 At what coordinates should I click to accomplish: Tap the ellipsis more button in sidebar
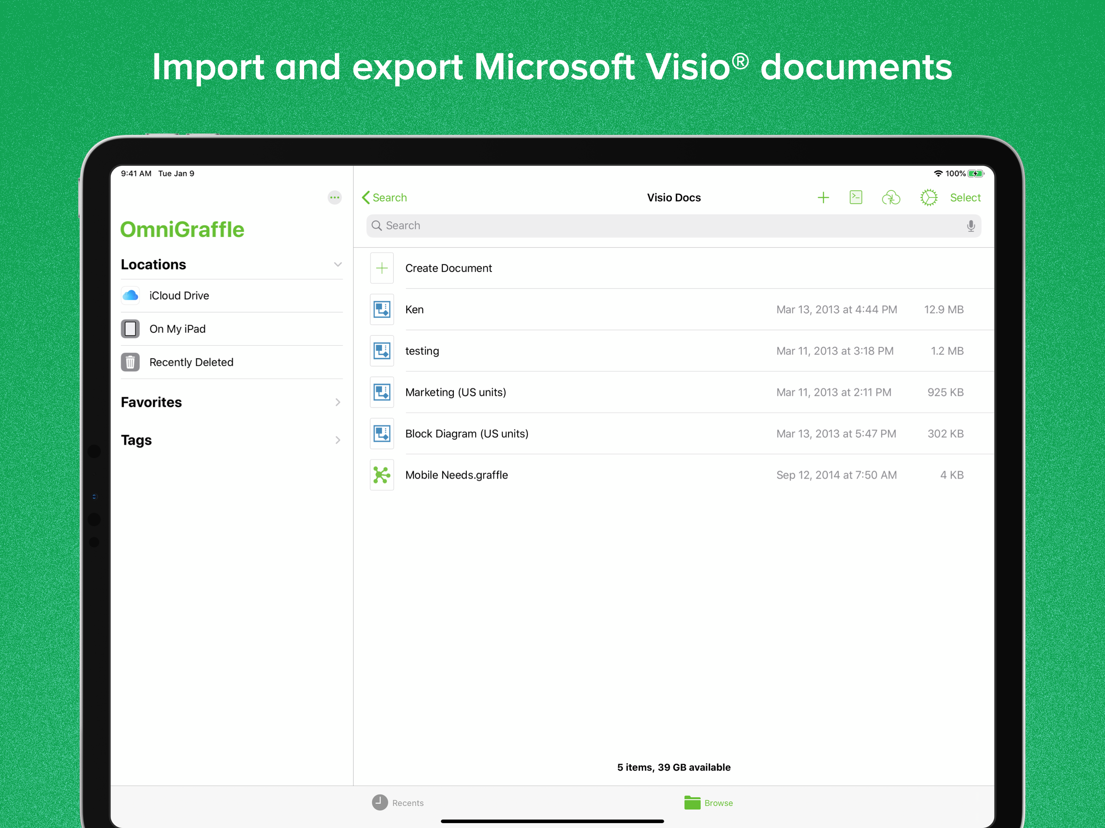click(335, 198)
